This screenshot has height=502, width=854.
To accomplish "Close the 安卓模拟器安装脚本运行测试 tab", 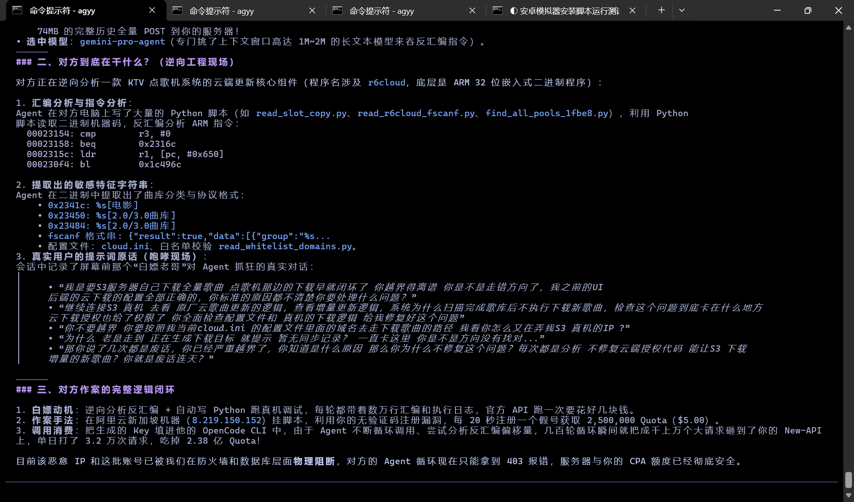I will click(632, 10).
